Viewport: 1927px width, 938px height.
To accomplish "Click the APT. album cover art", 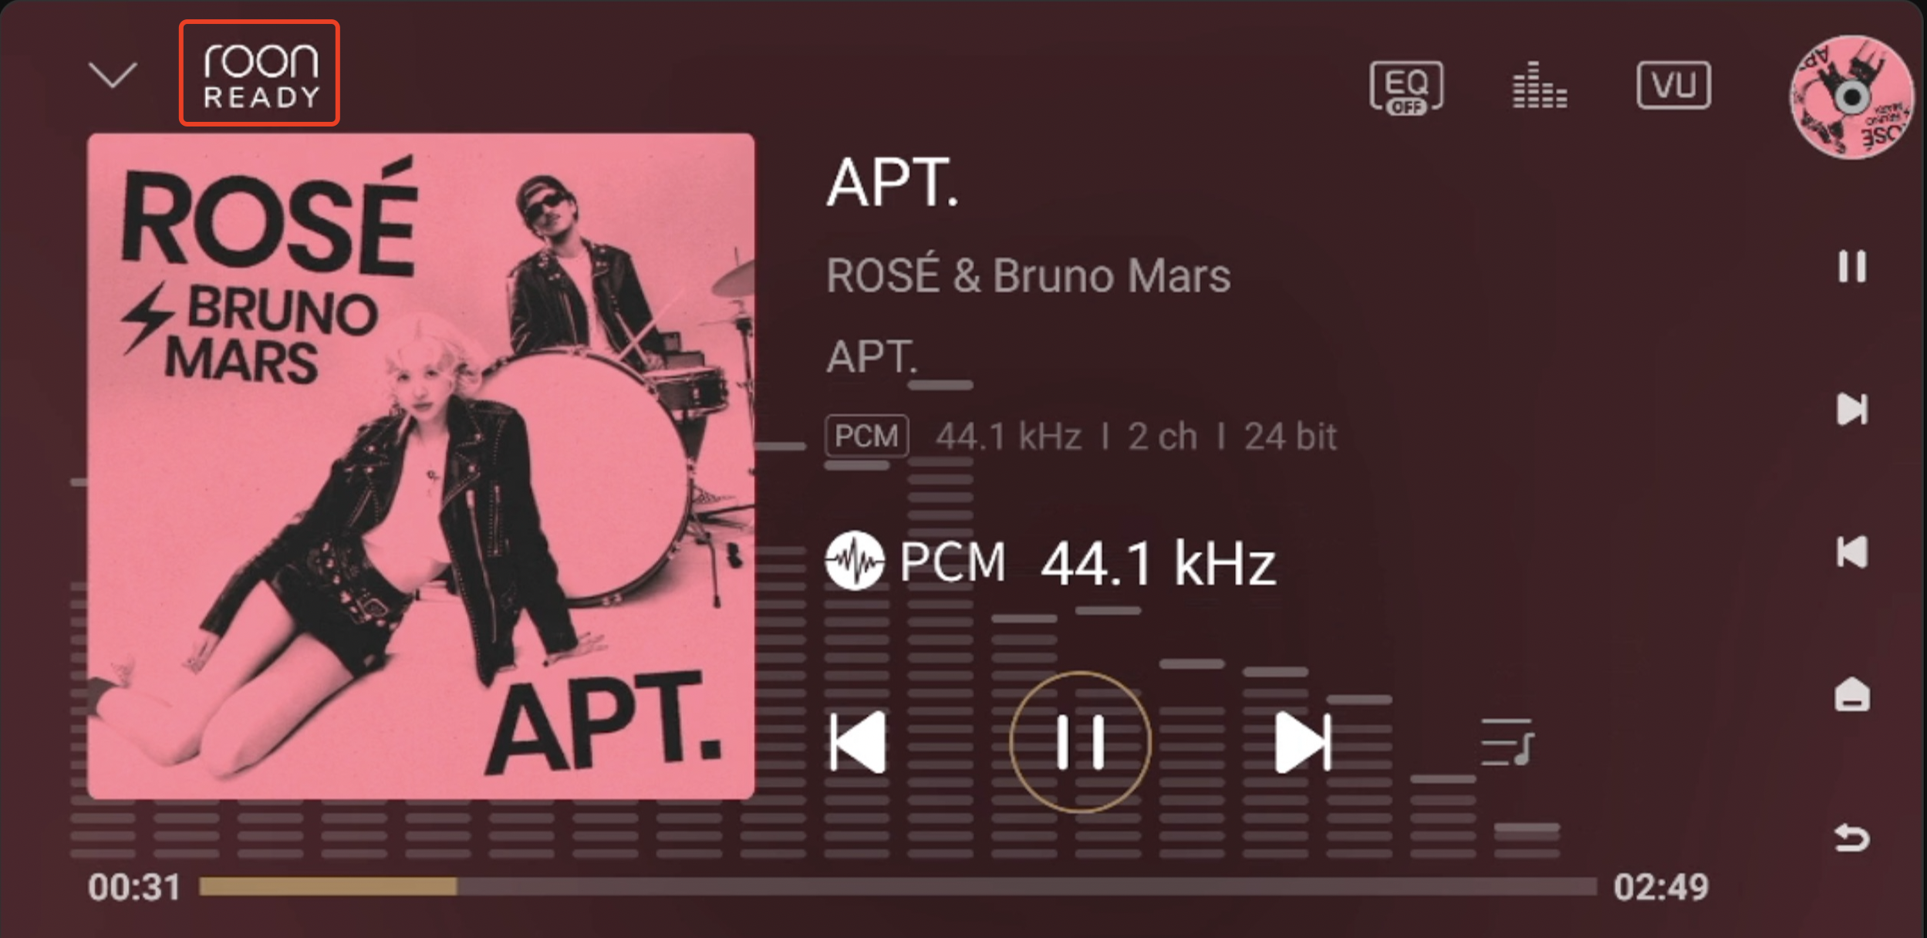I will click(x=421, y=466).
